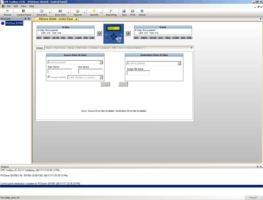This screenshot has height=200, width=263.
Task: Open the Image Partition search dropdown
Action: tap(101, 77)
